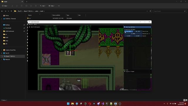The image size is (188, 106).
Task: Refresh the File Explorer folder view
Action: (x=150, y=11)
